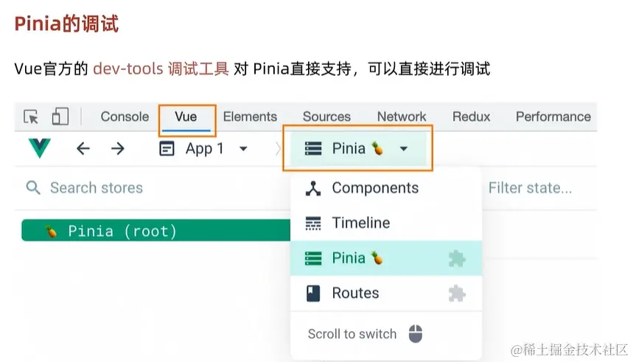This screenshot has width=633, height=362.
Task: Switch to the Vue devtools tab
Action: coord(186,116)
